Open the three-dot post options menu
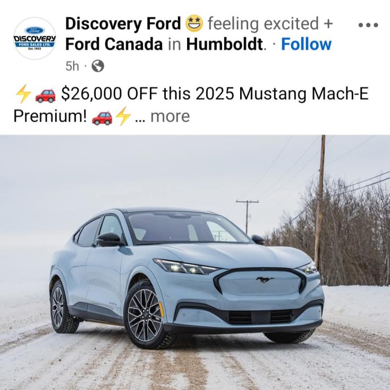The width and height of the screenshot is (390, 390). [368, 25]
